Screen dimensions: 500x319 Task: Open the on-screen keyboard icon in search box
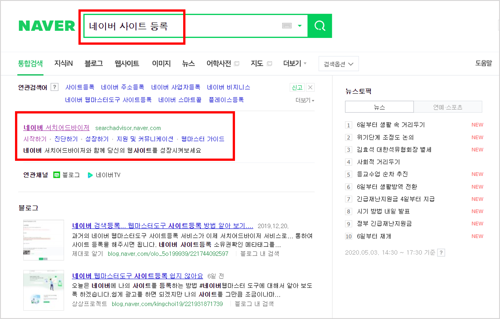click(x=287, y=26)
